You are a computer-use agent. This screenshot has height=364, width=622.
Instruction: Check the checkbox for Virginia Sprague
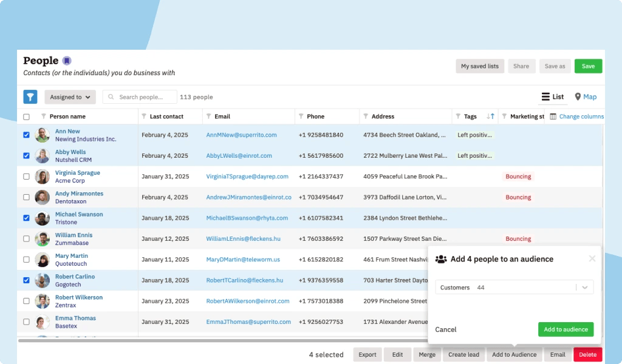(26, 176)
